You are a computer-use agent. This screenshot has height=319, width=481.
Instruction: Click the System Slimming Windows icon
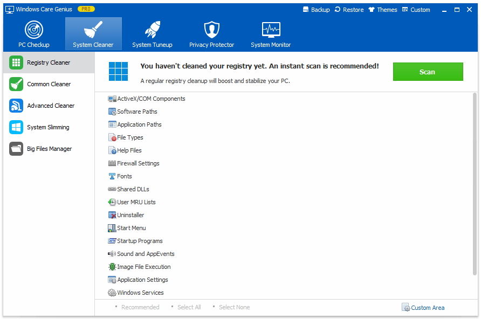tap(16, 127)
